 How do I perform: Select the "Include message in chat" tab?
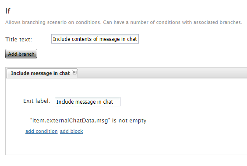[40, 73]
